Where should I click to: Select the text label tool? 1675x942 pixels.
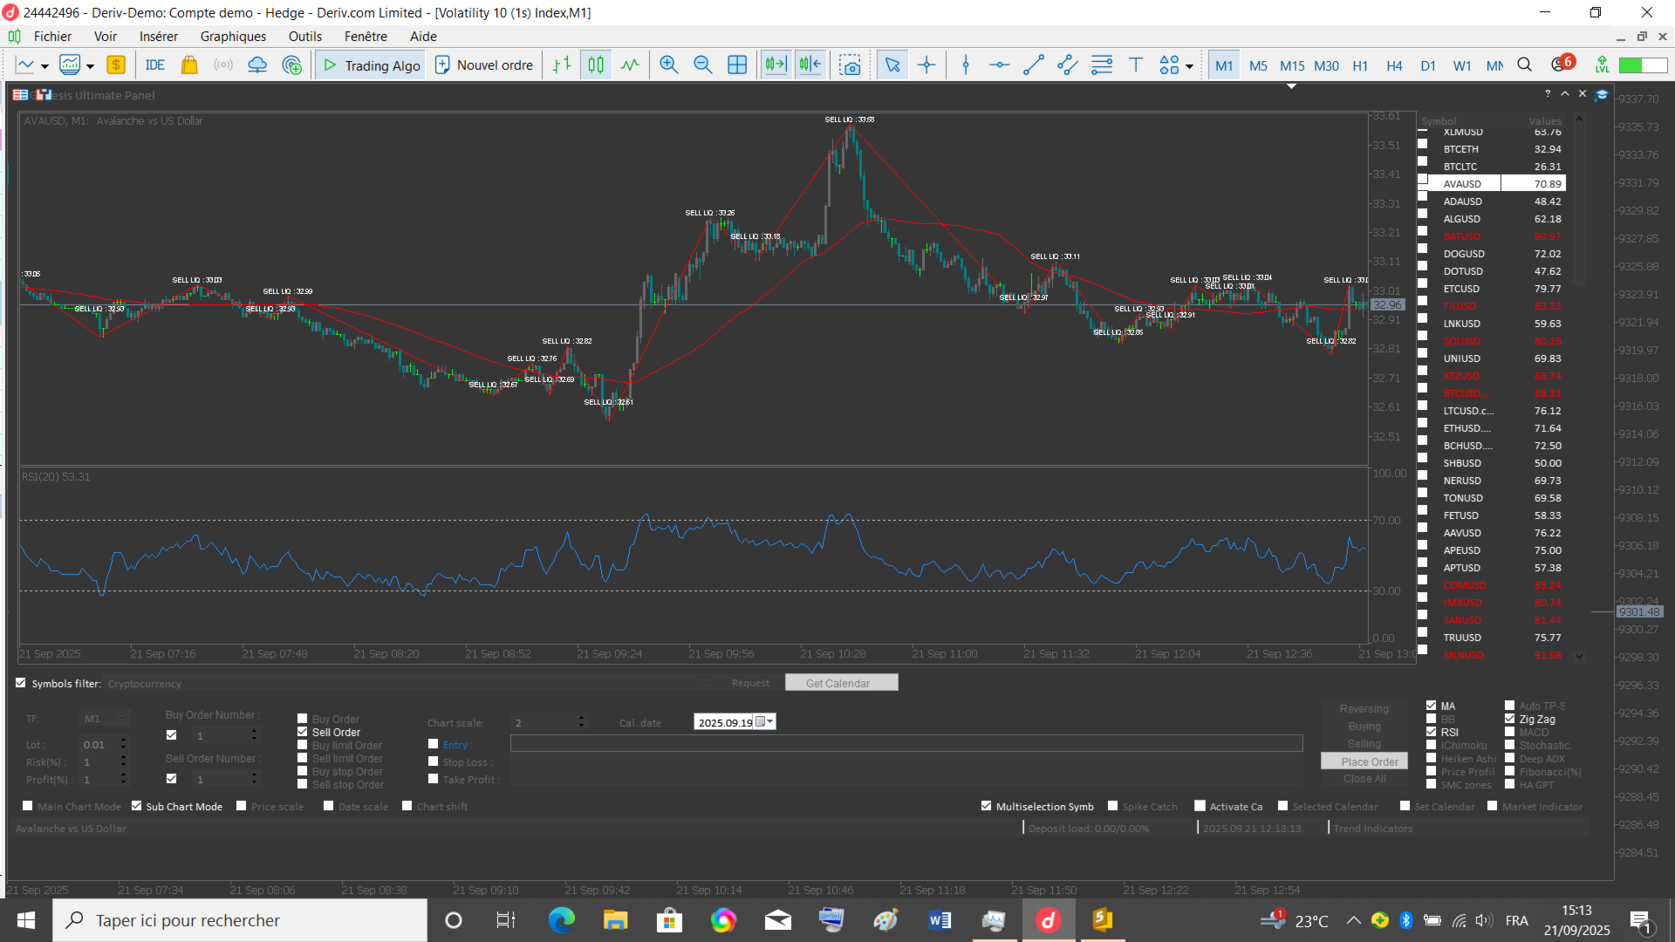pos(1135,65)
